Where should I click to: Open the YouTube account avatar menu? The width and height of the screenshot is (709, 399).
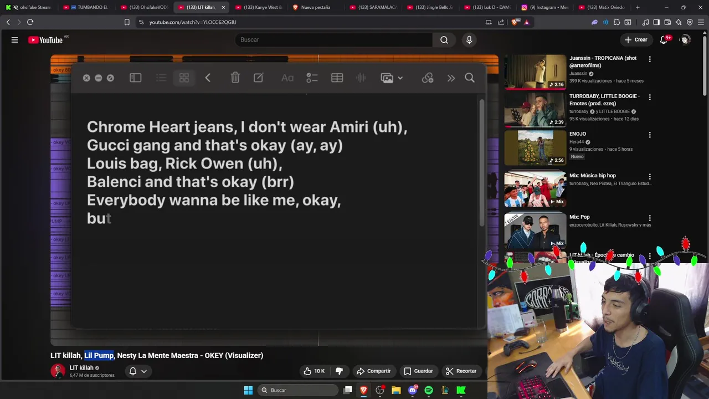pyautogui.click(x=685, y=40)
